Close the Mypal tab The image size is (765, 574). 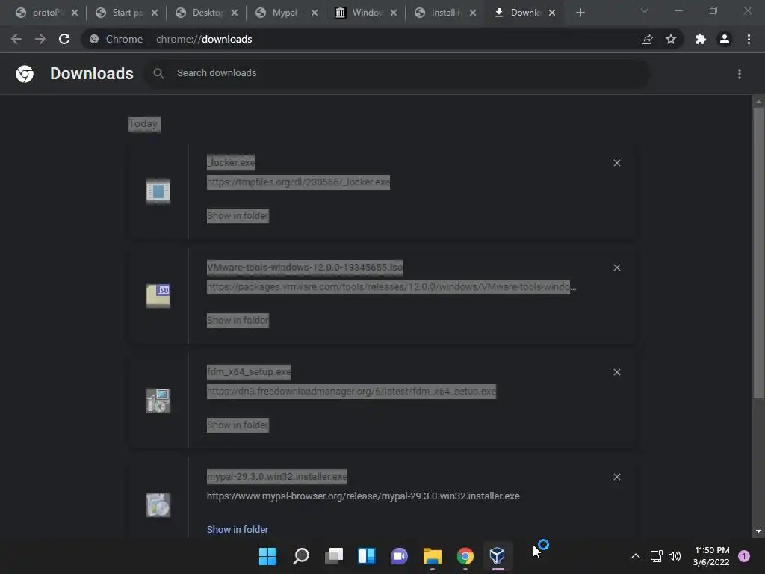tap(315, 13)
